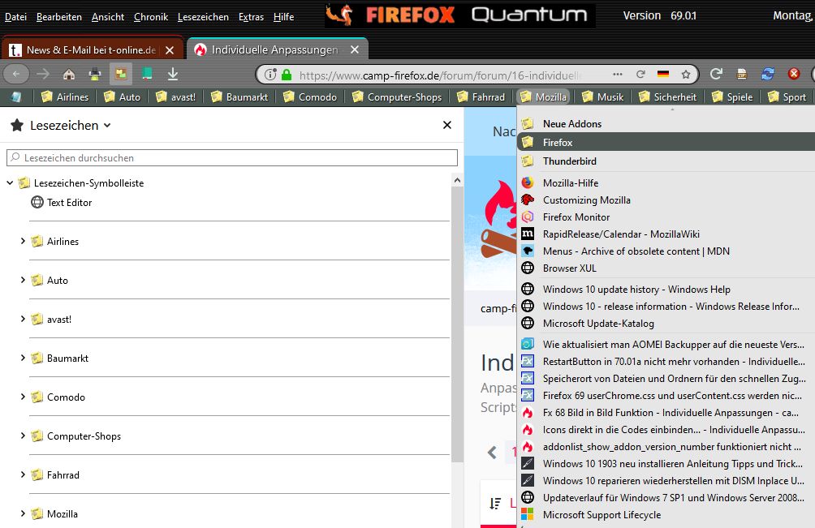Collapse the Lesezeichen-Symbolleiste tree folder
This screenshot has width=815, height=528.
click(x=10, y=182)
